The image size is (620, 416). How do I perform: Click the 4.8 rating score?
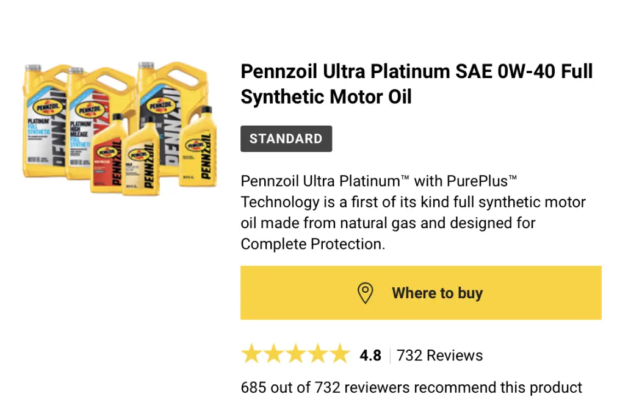click(370, 355)
